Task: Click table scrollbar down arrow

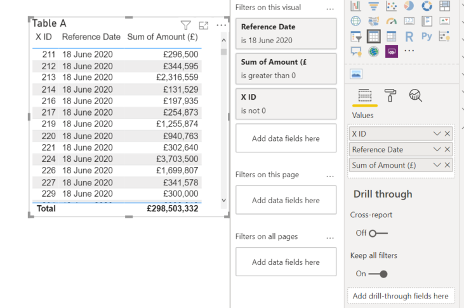Action: click(223, 200)
